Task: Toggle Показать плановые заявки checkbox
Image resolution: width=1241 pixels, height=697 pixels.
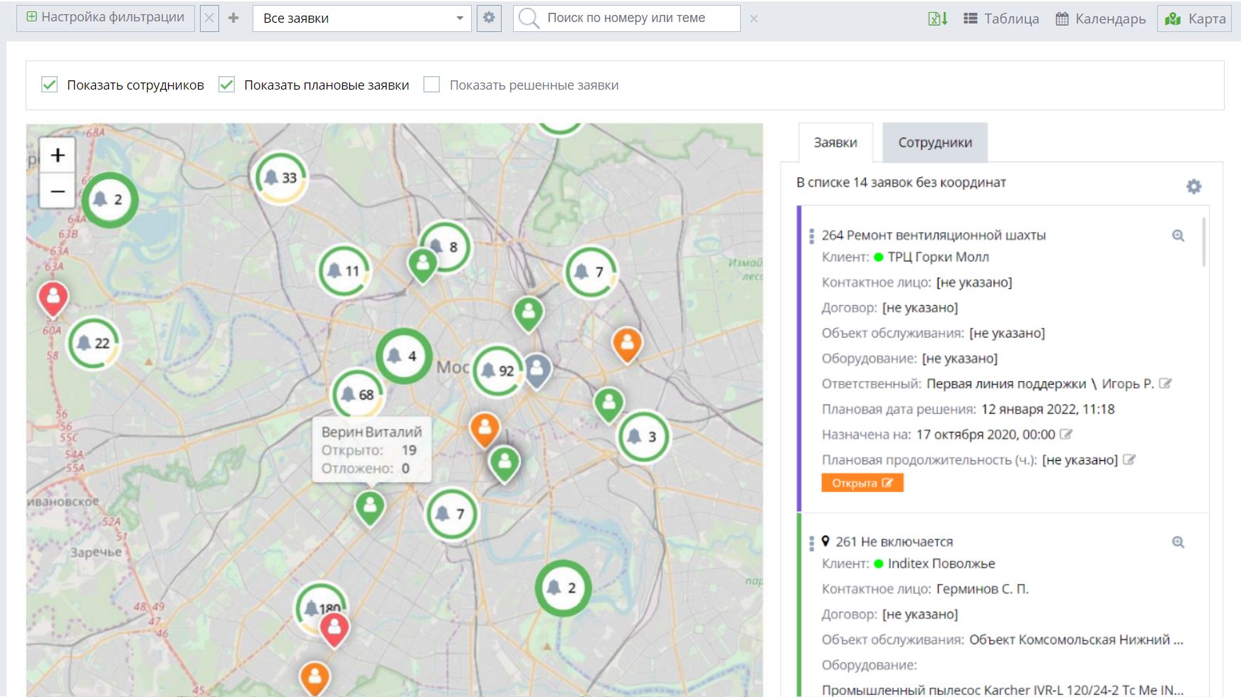Action: tap(226, 85)
